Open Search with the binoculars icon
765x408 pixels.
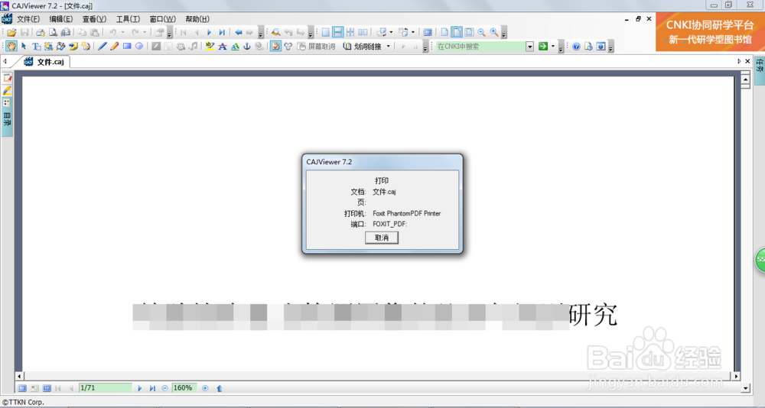[276, 32]
